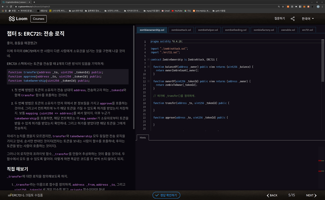This screenshot has width=325, height=200.
Task: Open the mysql 자료 폴더 bookmark folder
Action: coord(152,11)
